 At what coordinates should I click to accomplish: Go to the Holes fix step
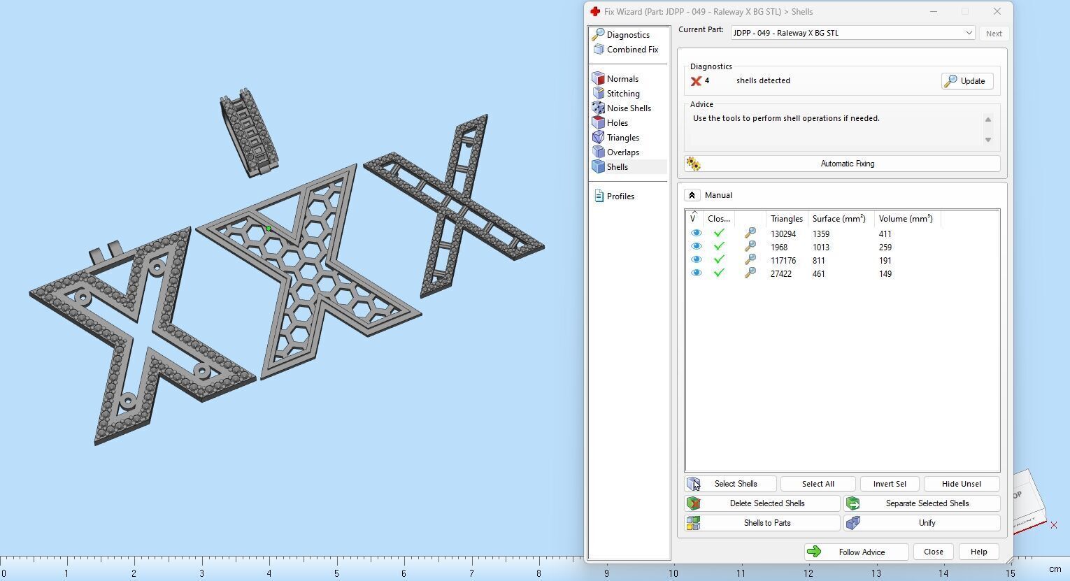pyautogui.click(x=618, y=123)
